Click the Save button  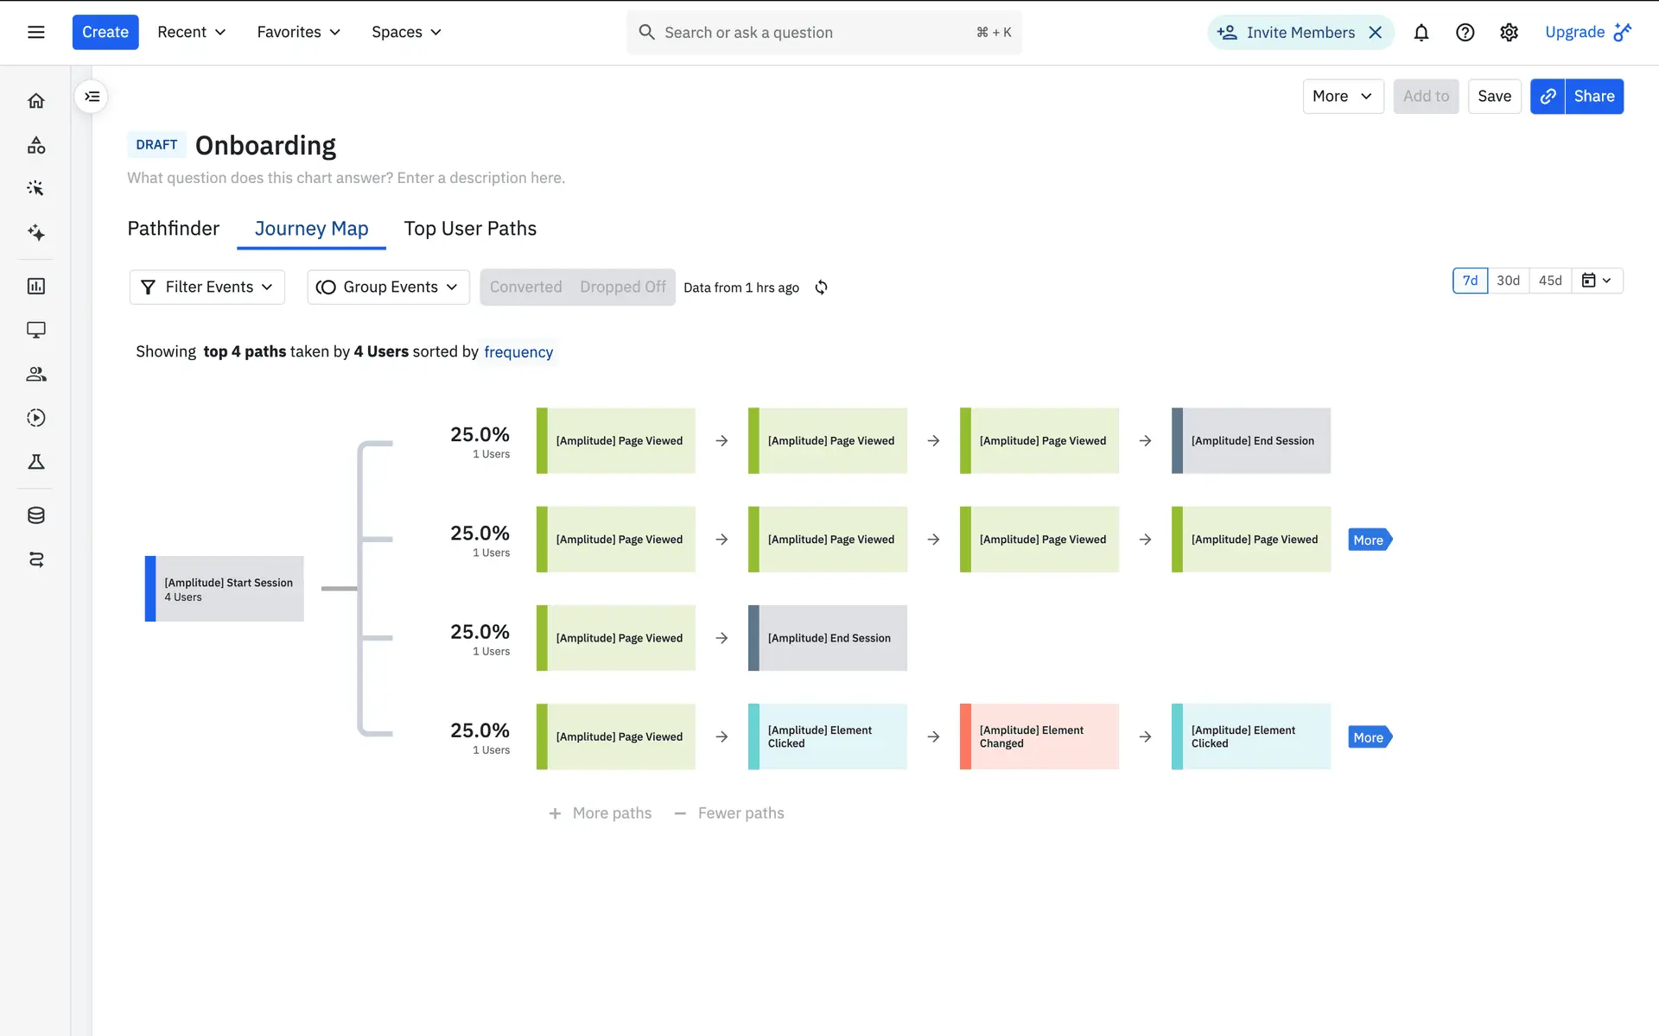point(1494,97)
